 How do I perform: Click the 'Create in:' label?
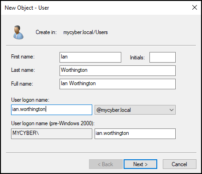(x=46, y=32)
